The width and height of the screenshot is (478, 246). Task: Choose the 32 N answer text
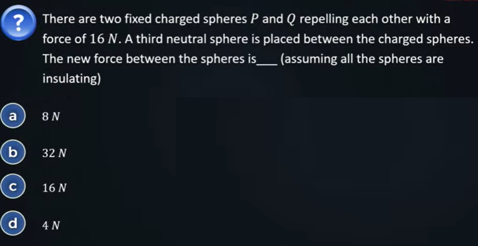tap(54, 153)
